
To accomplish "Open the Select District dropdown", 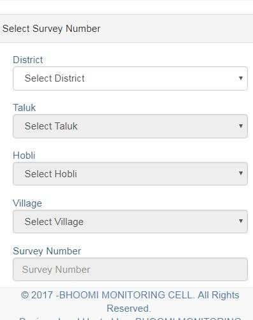I will click(130, 78).
